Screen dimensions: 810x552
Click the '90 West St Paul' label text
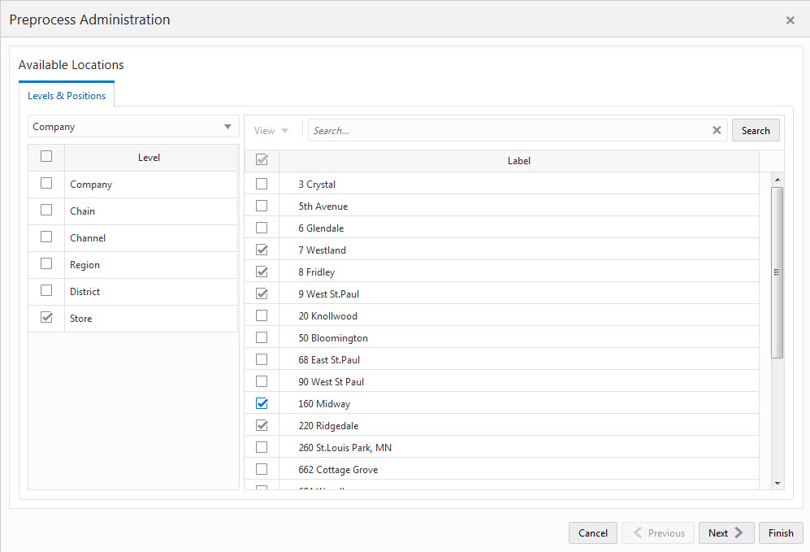tap(331, 382)
